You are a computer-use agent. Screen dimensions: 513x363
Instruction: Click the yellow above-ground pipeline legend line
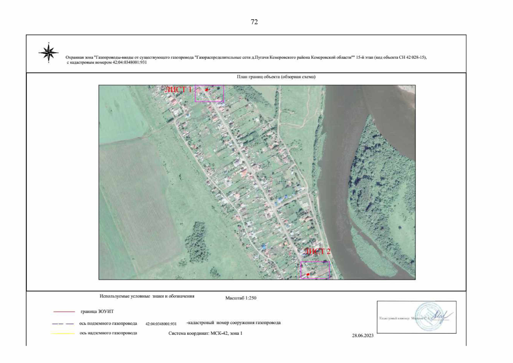pyautogui.click(x=63, y=333)
